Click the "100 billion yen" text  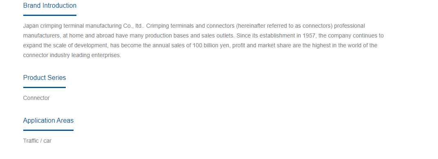click(x=211, y=46)
